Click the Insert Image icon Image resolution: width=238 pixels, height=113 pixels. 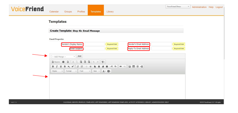[130, 67]
